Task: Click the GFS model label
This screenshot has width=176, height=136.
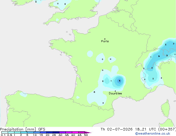Action: click(x=42, y=129)
